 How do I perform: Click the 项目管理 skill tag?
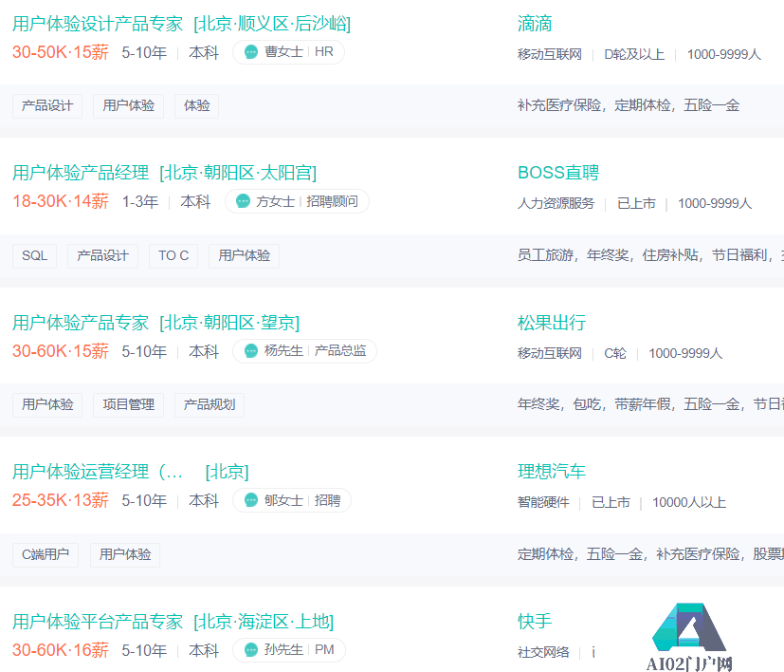pyautogui.click(x=129, y=404)
